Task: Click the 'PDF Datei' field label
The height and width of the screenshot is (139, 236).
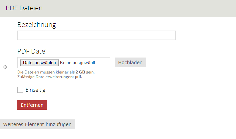Action: pos(32,51)
